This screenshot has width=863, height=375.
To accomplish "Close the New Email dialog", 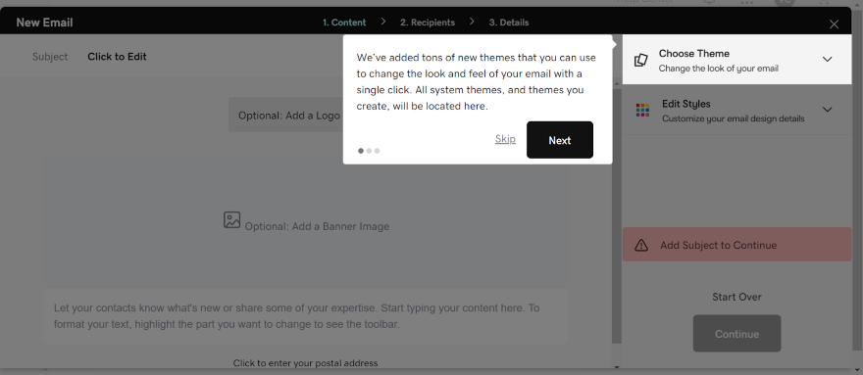I will pyautogui.click(x=834, y=24).
